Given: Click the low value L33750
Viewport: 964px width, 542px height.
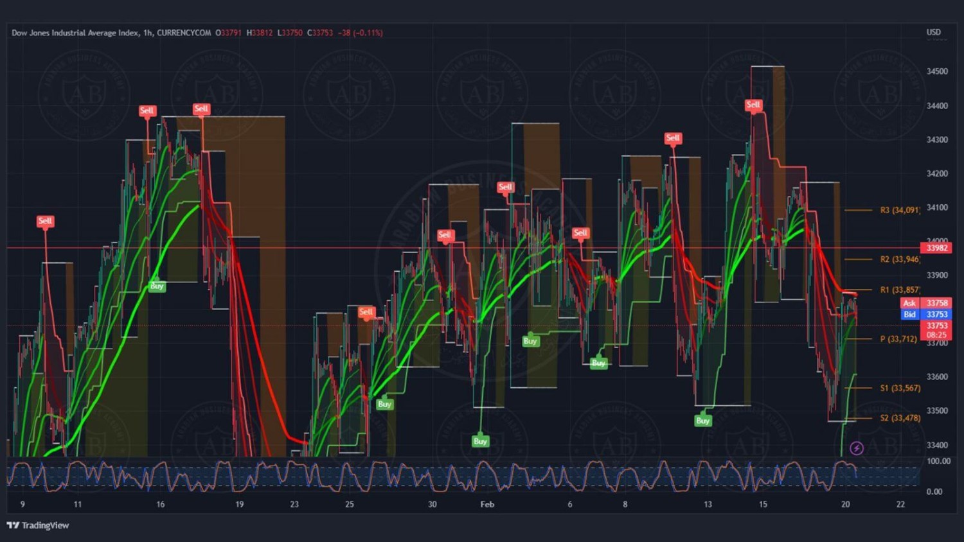Looking at the screenshot, I should coord(290,33).
